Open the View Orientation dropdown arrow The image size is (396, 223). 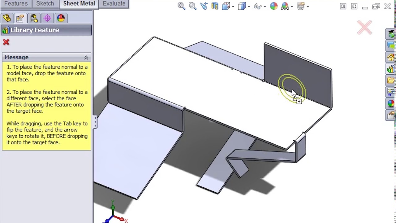pos(233,7)
